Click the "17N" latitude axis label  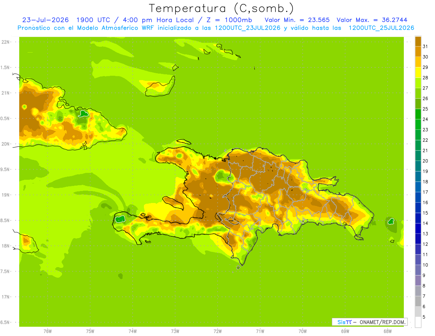point(5,297)
